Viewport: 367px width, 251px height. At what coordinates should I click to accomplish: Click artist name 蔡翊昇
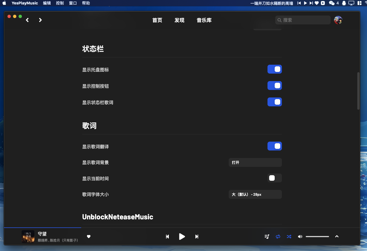click(43, 240)
